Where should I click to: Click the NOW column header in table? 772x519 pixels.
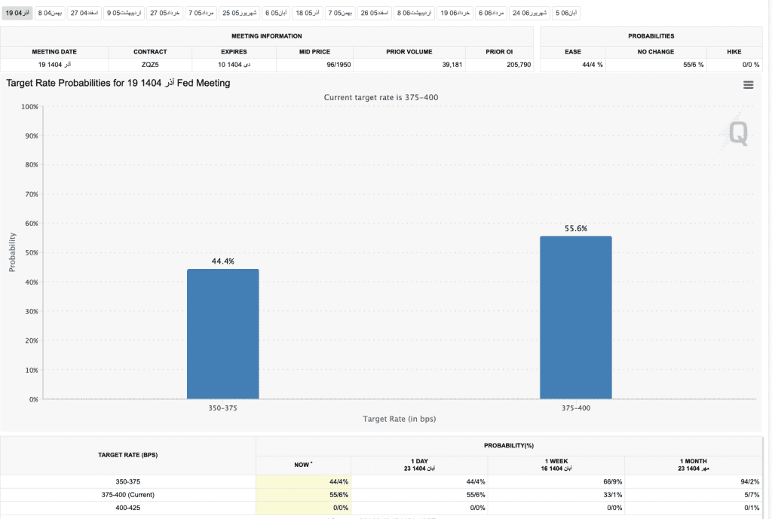[x=303, y=464]
